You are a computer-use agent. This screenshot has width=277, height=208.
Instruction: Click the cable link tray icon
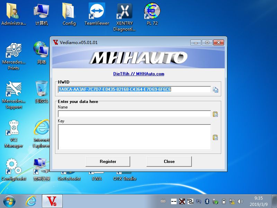point(190,201)
